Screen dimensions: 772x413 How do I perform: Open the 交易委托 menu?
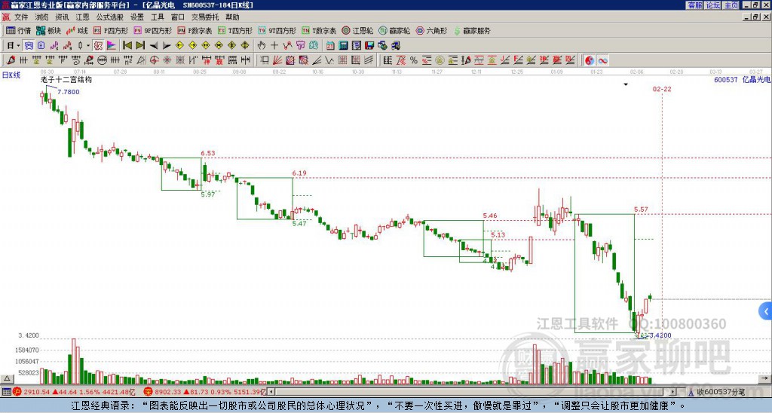[205, 17]
